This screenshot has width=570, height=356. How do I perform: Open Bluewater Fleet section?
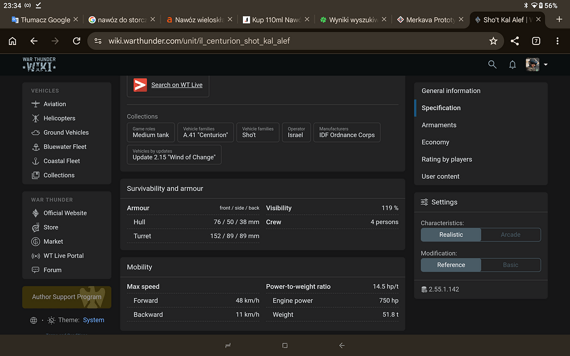click(x=59, y=146)
